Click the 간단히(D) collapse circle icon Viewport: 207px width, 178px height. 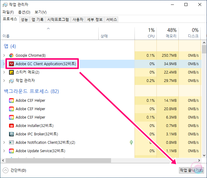click(5, 170)
